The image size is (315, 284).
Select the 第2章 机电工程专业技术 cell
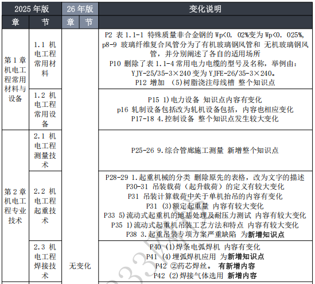coord(15,206)
